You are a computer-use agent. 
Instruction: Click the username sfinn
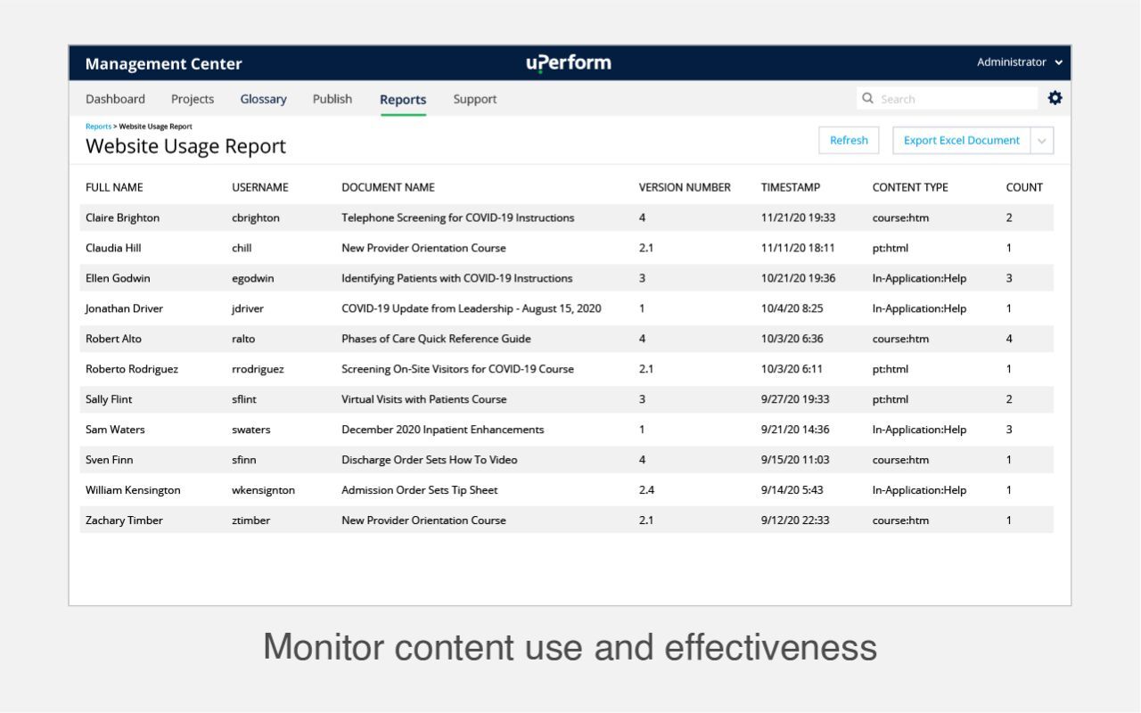(x=244, y=460)
